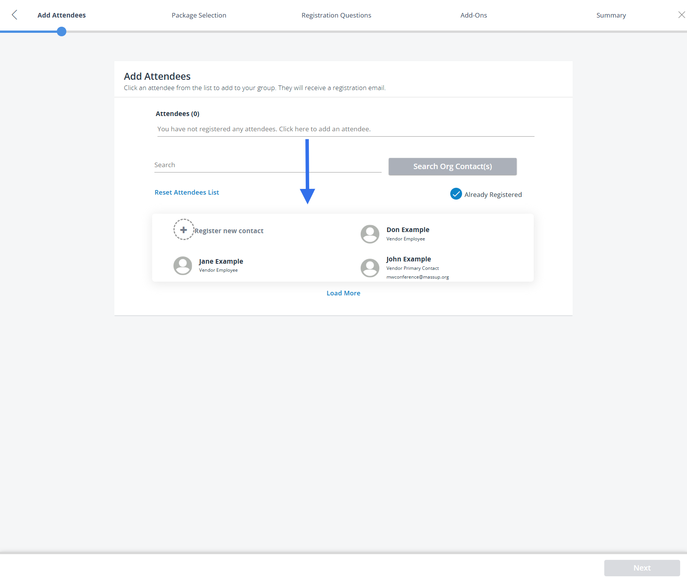Close the registration wizard with X icon
The width and height of the screenshot is (687, 582).
pos(682,15)
